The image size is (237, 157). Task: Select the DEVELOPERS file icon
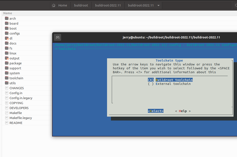click(7, 108)
